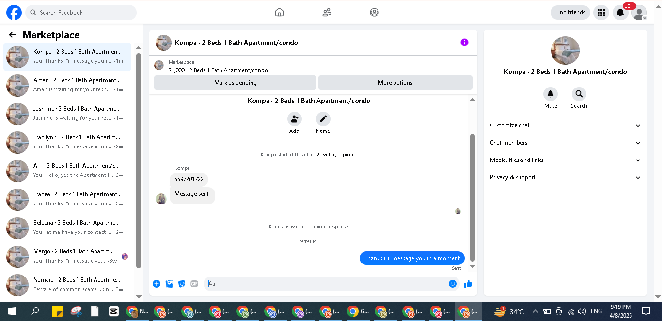The width and height of the screenshot is (662, 321).
Task: Open the apps grid menu icon
Action: coord(601,13)
